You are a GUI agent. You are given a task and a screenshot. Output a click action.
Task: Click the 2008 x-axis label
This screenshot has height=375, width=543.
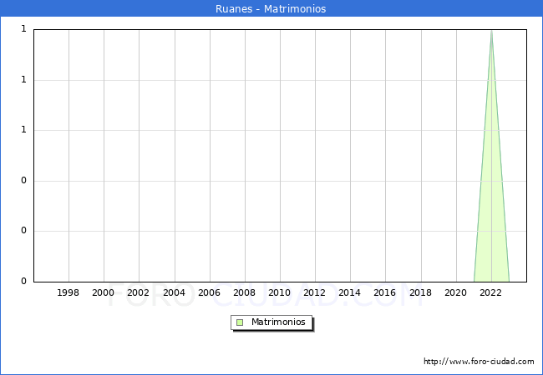[x=245, y=293]
